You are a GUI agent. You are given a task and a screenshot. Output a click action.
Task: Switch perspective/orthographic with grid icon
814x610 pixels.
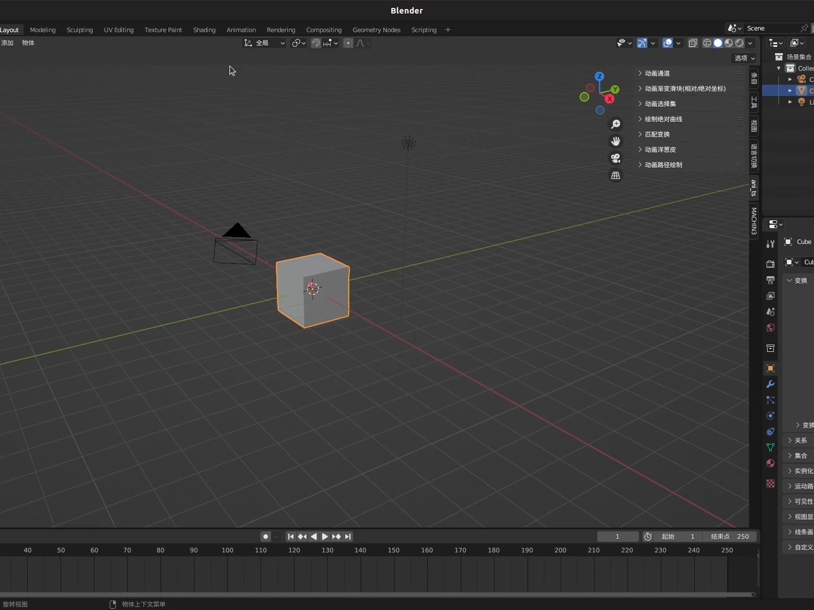(x=616, y=176)
